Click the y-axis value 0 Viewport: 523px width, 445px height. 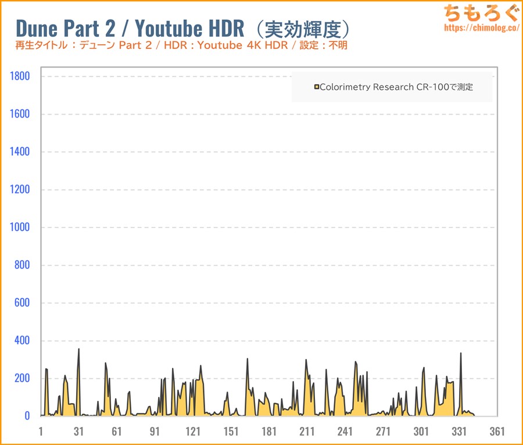27,415
